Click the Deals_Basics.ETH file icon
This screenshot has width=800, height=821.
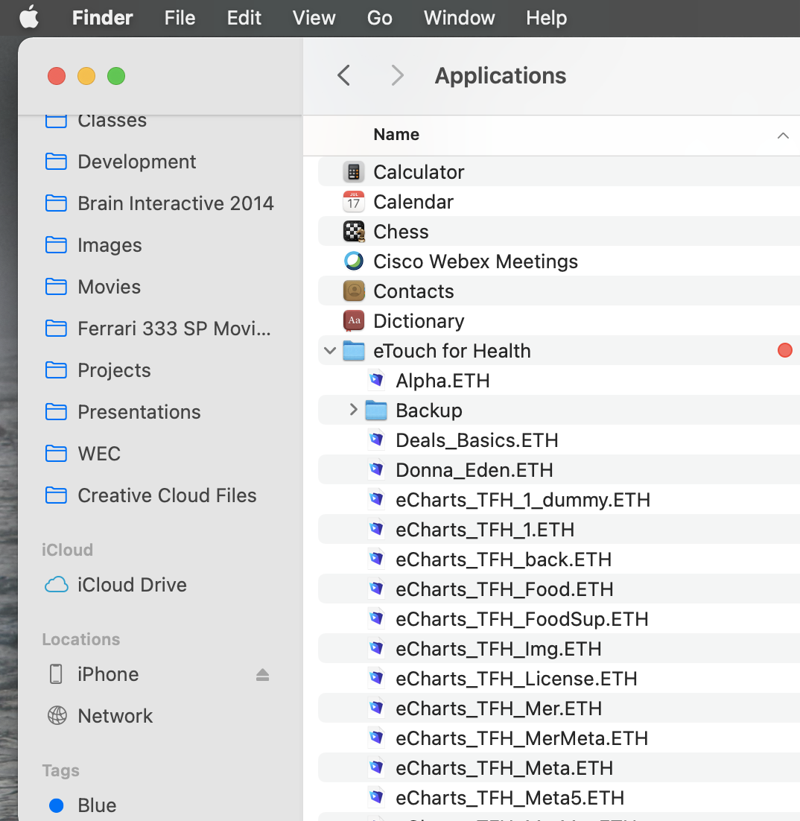[x=376, y=440]
